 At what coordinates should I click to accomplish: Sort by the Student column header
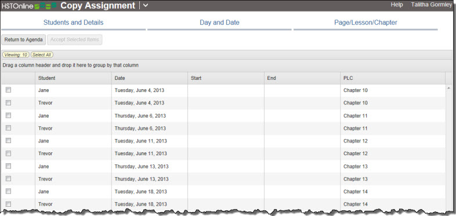pyautogui.click(x=73, y=78)
